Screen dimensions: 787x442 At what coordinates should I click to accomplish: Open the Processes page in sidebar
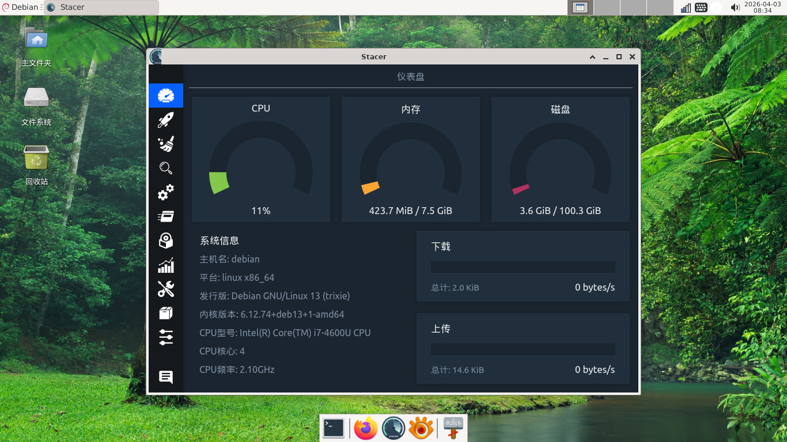tap(166, 216)
